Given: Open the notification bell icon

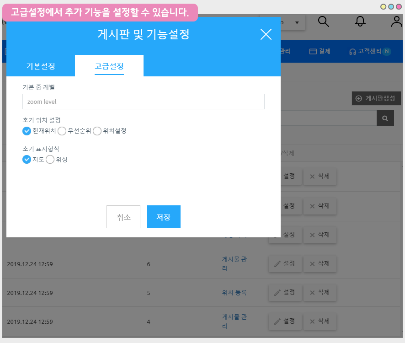Looking at the screenshot, I should [361, 21].
